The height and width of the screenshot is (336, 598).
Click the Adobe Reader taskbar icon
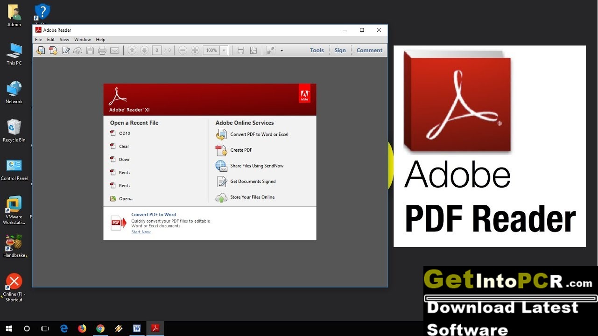(155, 329)
